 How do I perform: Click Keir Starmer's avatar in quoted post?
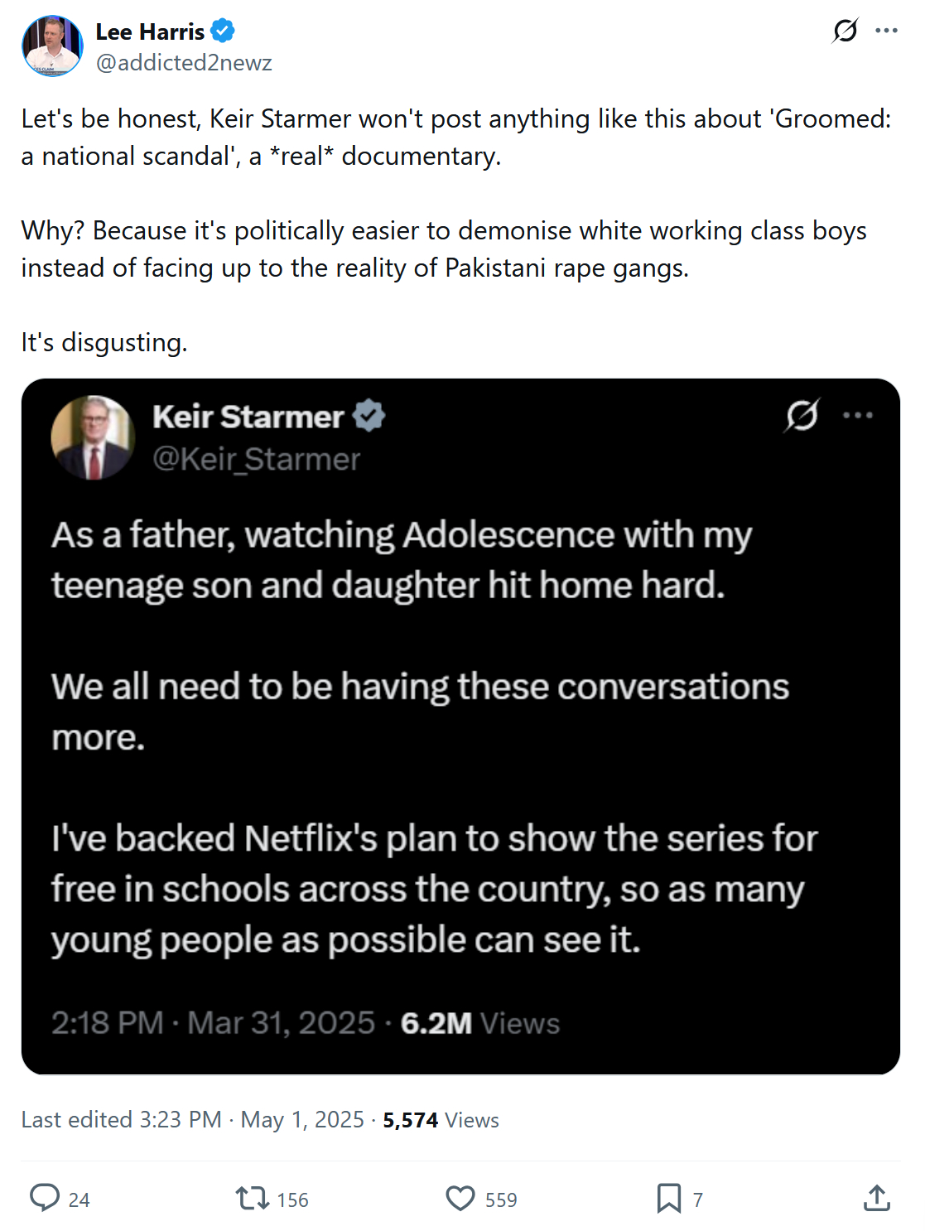coord(93,437)
